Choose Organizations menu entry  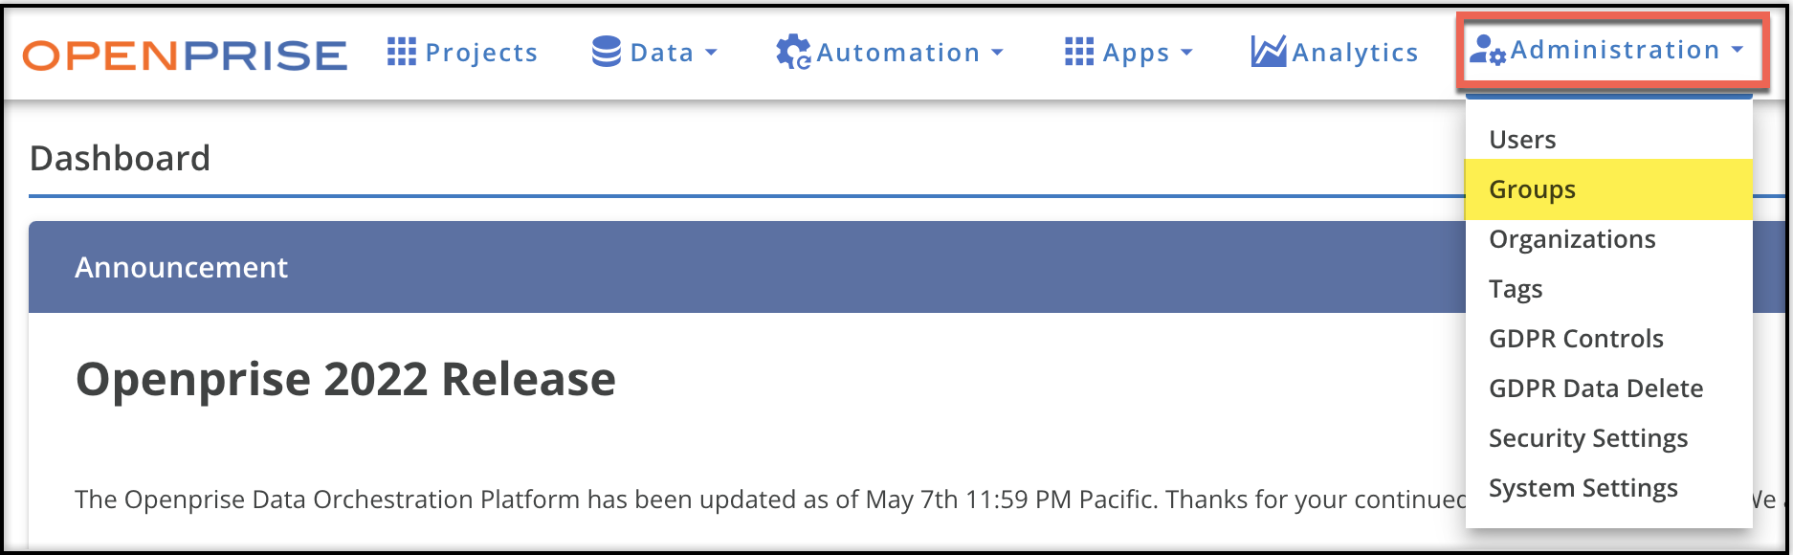coord(1572,239)
